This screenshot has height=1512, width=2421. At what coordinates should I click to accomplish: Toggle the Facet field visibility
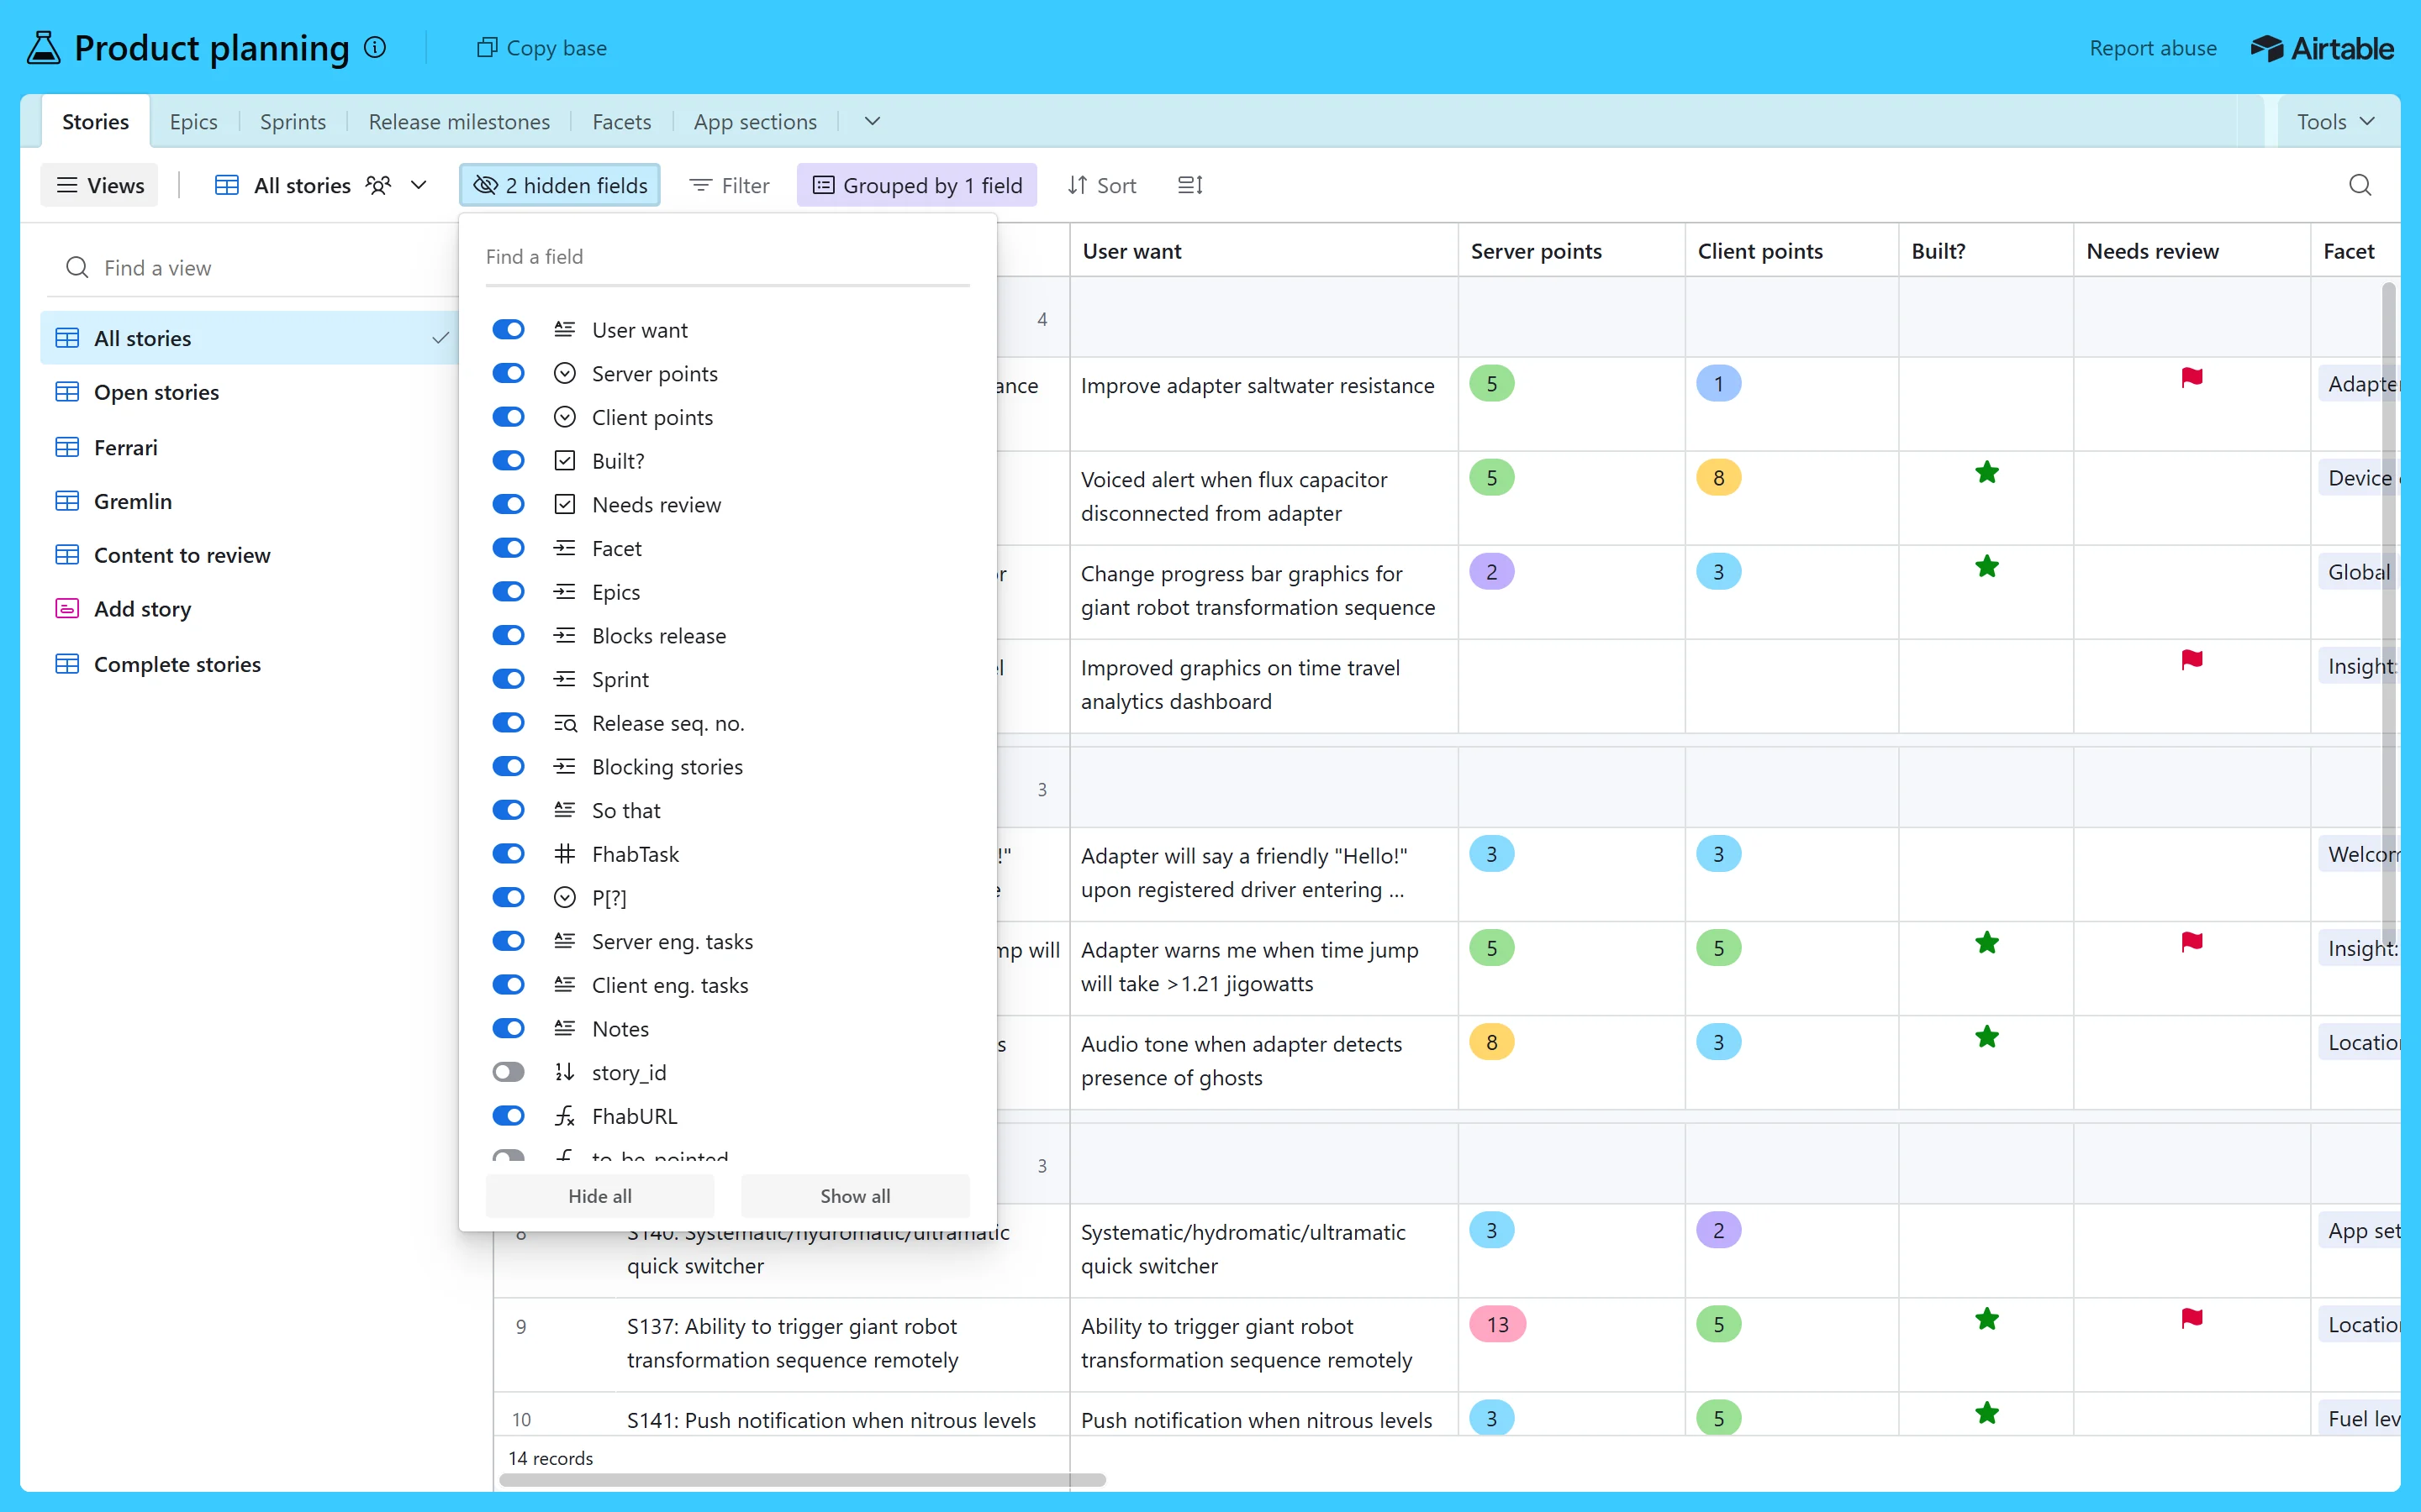(509, 548)
